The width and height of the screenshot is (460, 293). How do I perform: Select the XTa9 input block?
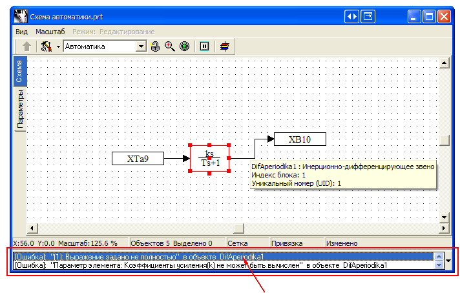pyautogui.click(x=137, y=158)
